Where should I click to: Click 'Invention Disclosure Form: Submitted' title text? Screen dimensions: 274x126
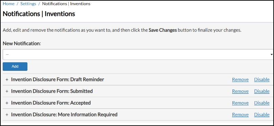(x=52, y=91)
